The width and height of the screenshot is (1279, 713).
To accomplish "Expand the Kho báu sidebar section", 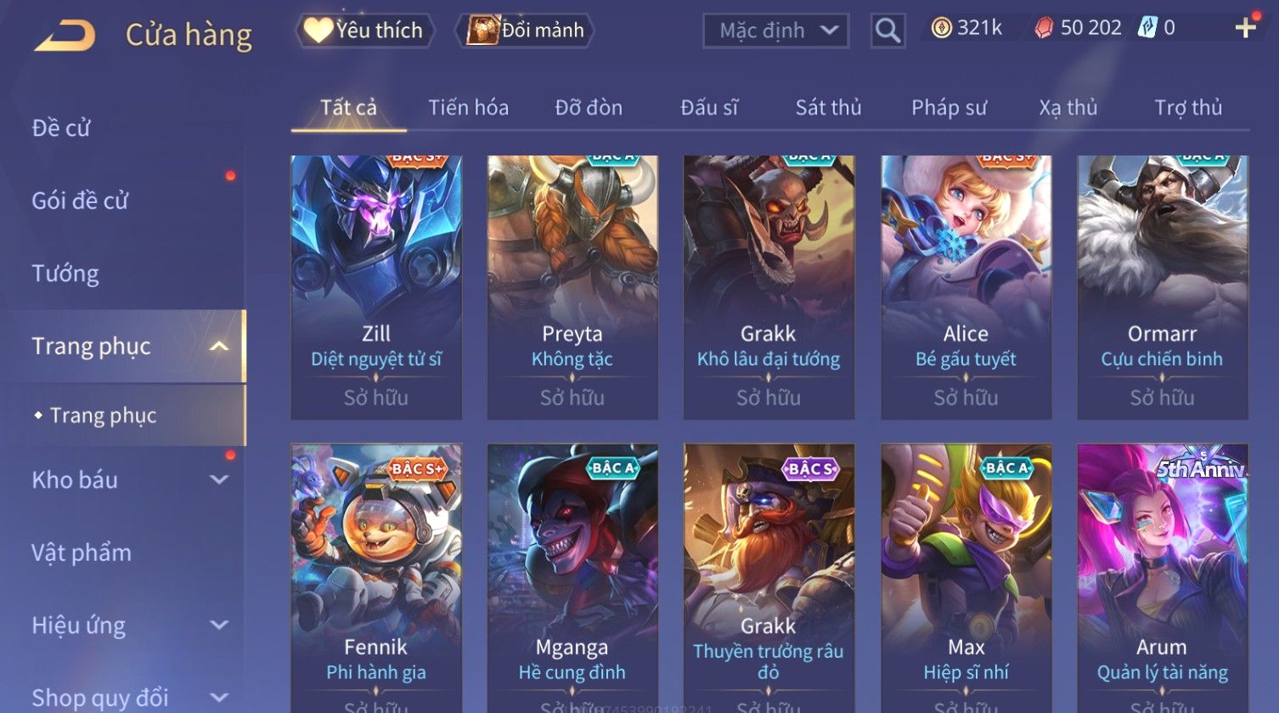I will tap(219, 479).
